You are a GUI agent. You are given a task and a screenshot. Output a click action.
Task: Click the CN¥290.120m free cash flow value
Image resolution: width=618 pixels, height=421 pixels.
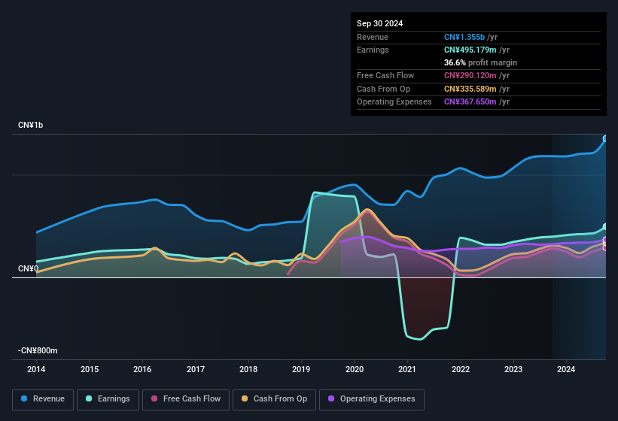pos(470,76)
